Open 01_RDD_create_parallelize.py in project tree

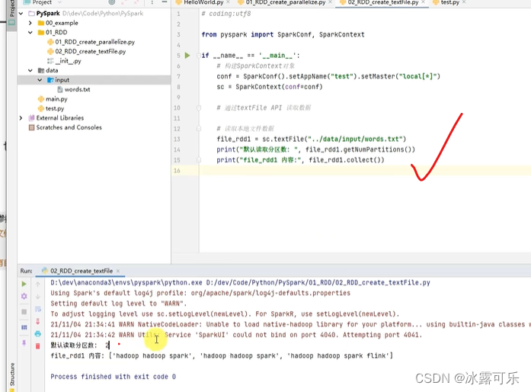coord(94,42)
